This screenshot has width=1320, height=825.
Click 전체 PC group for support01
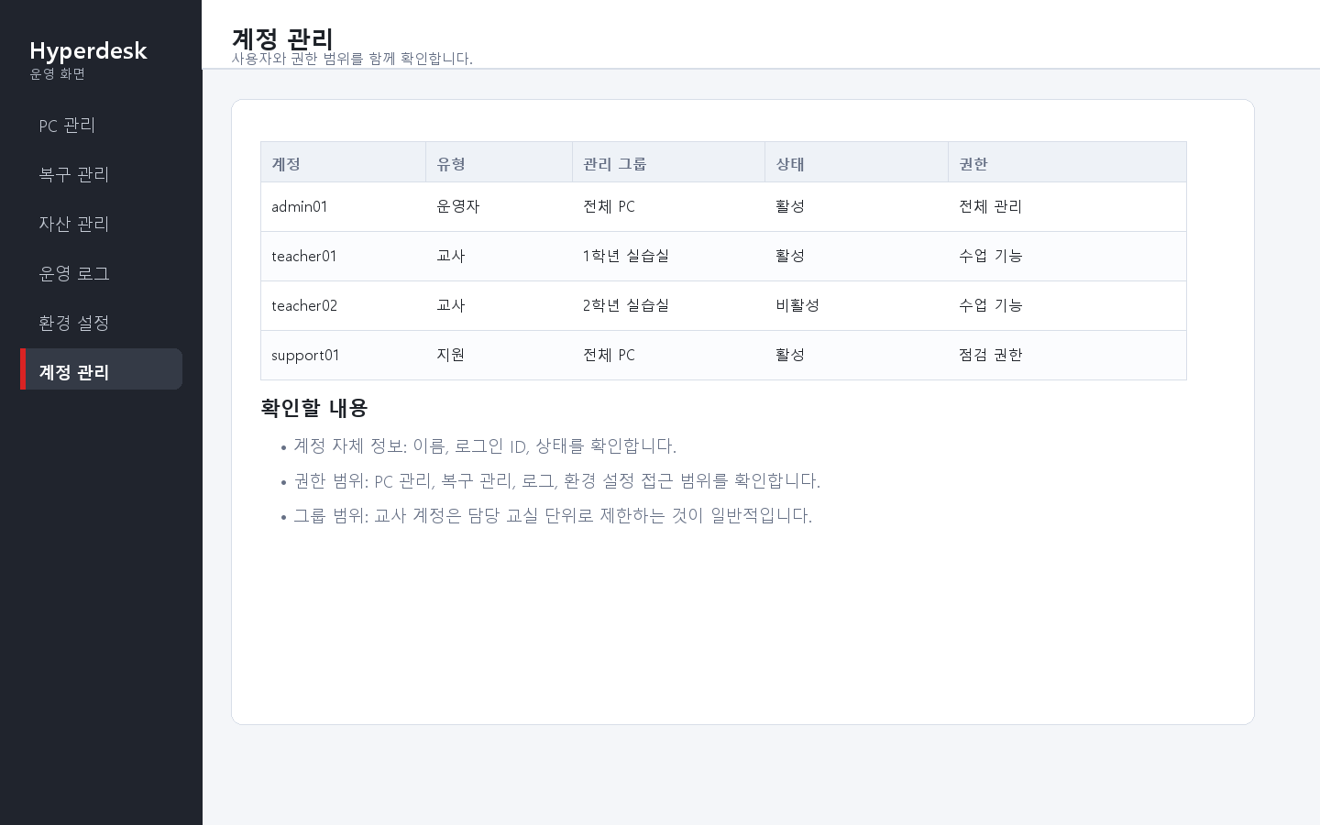click(669, 356)
